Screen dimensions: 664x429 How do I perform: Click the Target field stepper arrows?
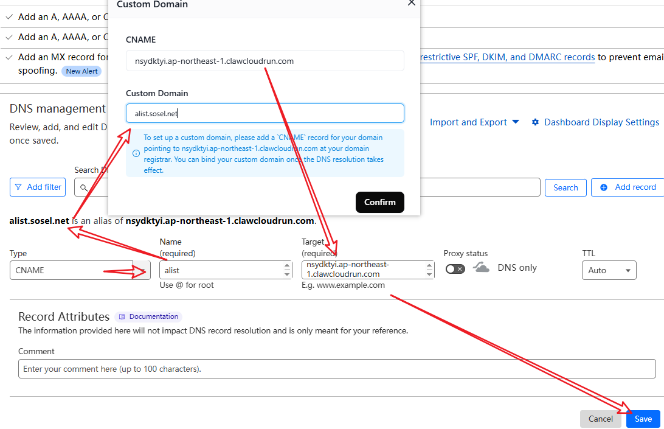click(429, 270)
